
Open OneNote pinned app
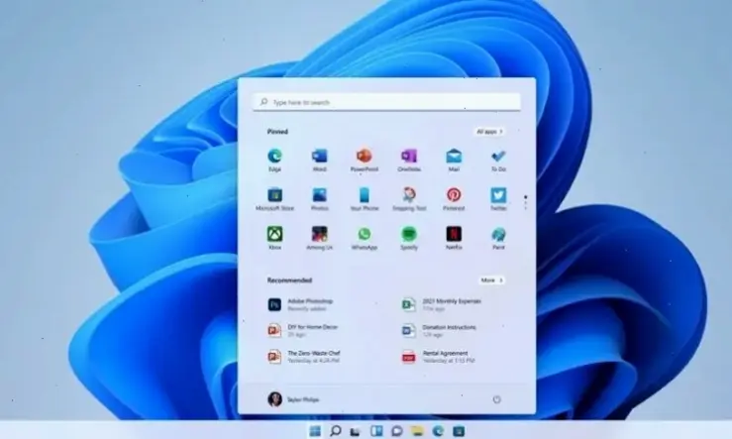[409, 160]
